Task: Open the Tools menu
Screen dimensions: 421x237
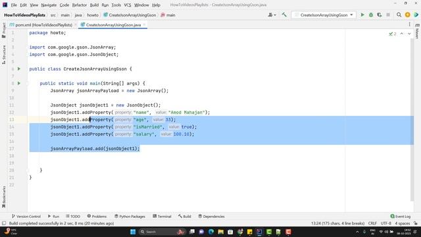Action: [116, 5]
